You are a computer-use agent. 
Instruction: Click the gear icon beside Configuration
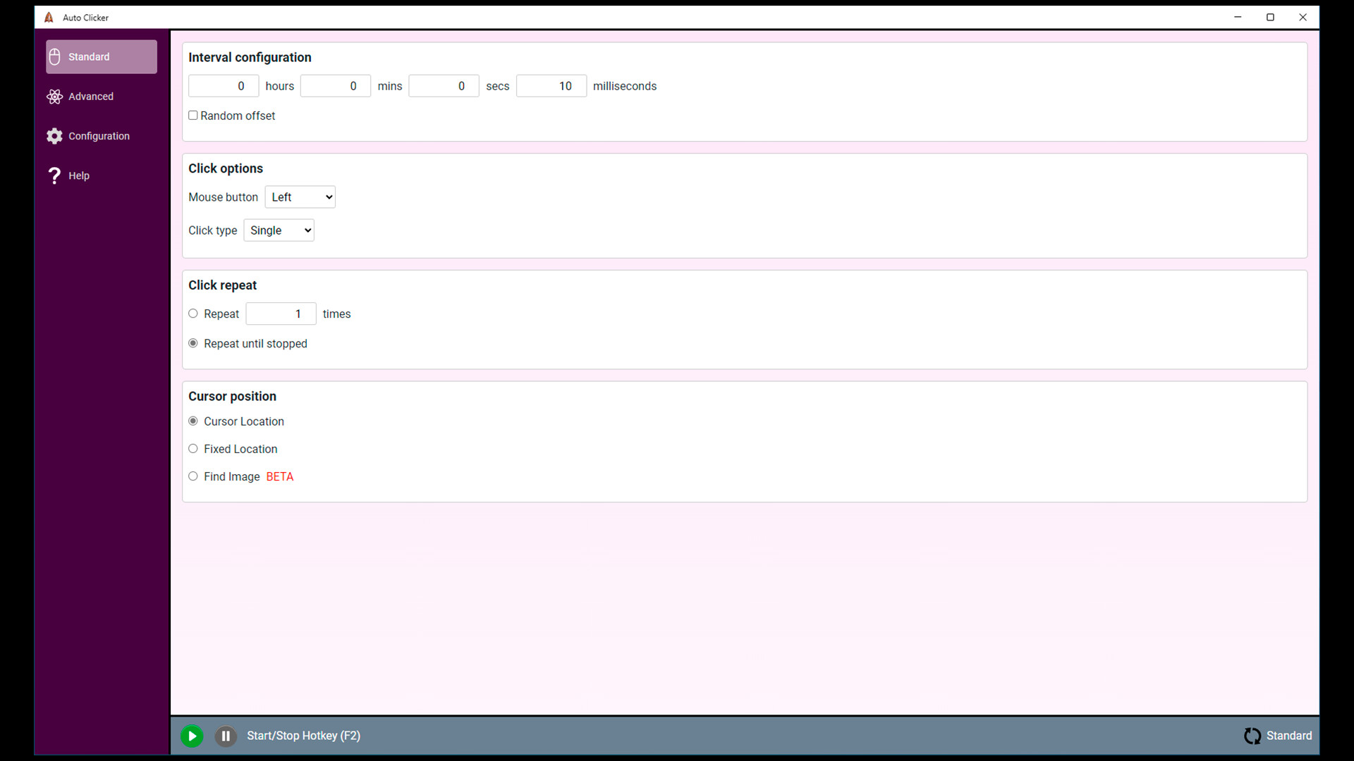point(54,136)
